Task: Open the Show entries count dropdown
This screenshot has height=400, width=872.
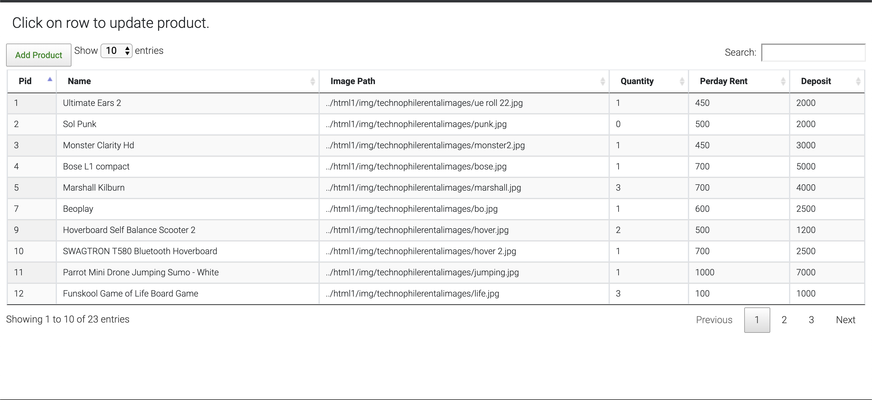Action: (117, 51)
